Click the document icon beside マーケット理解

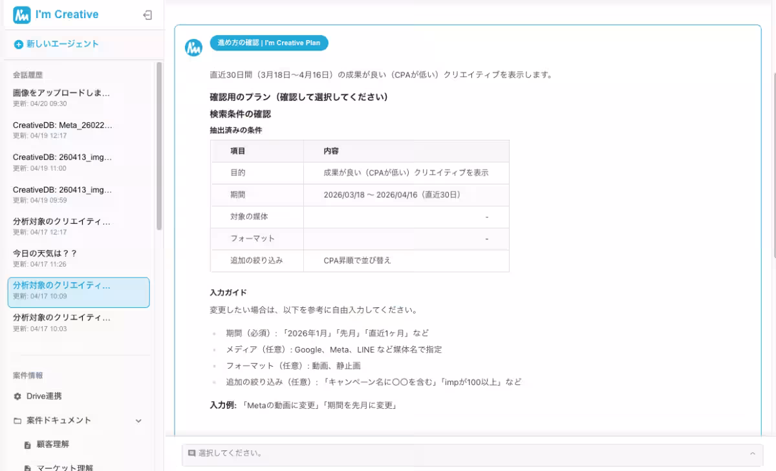pyautogui.click(x=28, y=466)
